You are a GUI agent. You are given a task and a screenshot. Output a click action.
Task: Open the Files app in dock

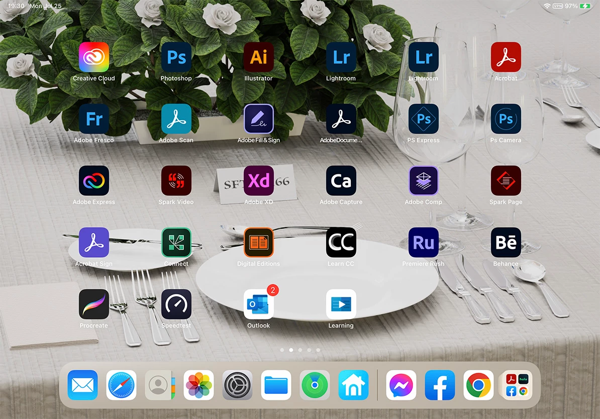pyautogui.click(x=276, y=385)
